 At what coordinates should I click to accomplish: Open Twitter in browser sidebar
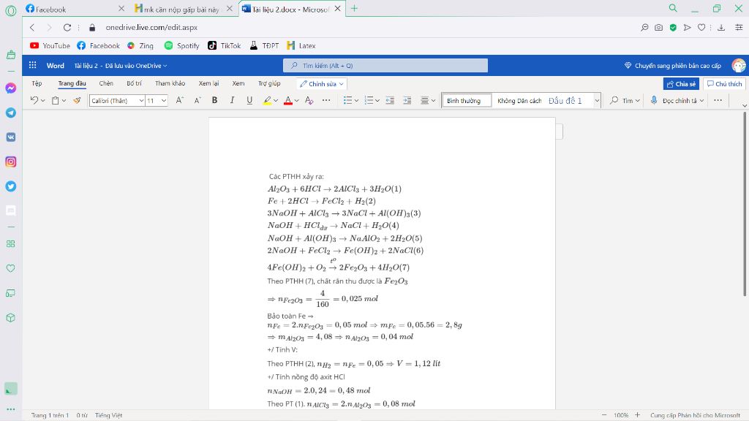pyautogui.click(x=10, y=186)
